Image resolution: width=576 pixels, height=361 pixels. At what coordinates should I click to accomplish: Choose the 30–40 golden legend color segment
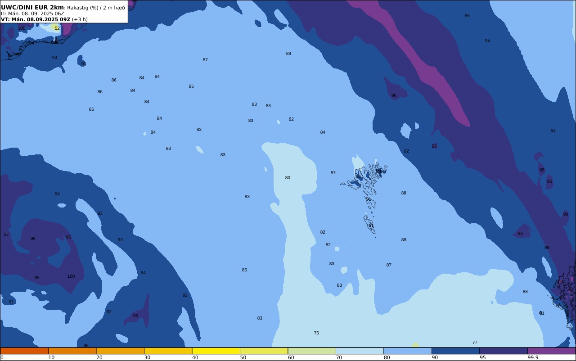pos(168,351)
